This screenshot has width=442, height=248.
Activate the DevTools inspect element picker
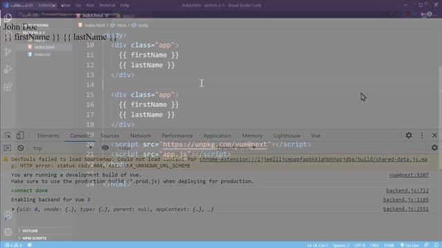(8, 136)
